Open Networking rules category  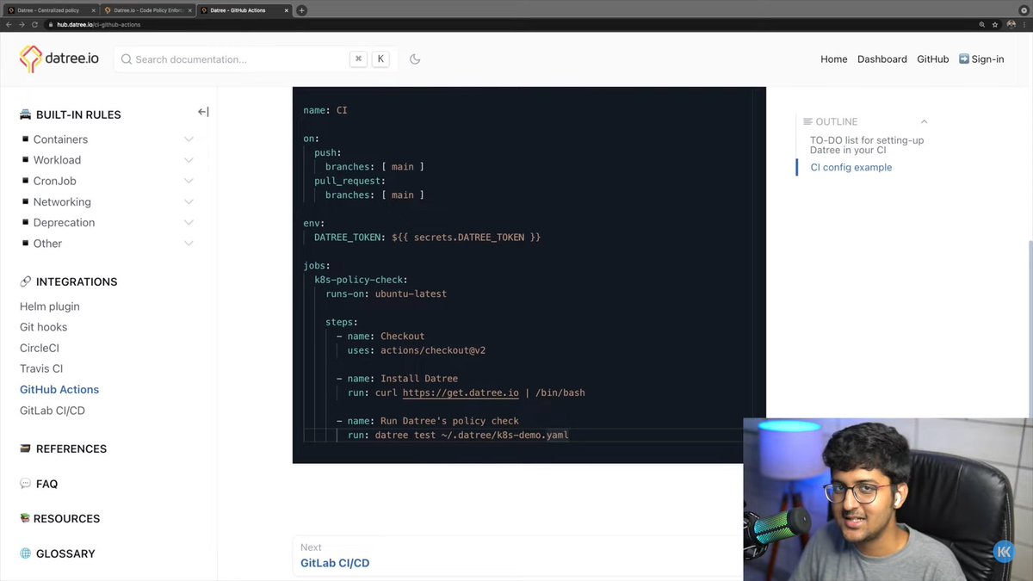tap(62, 202)
